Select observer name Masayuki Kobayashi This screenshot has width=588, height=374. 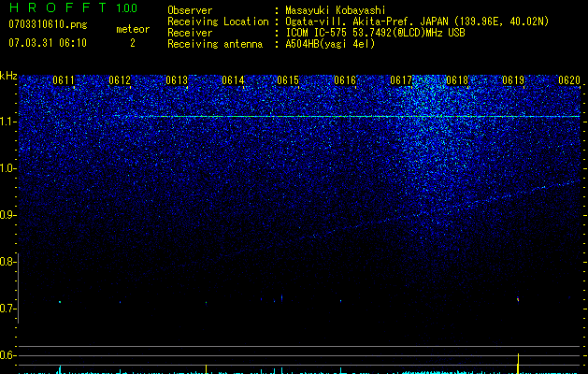(336, 10)
